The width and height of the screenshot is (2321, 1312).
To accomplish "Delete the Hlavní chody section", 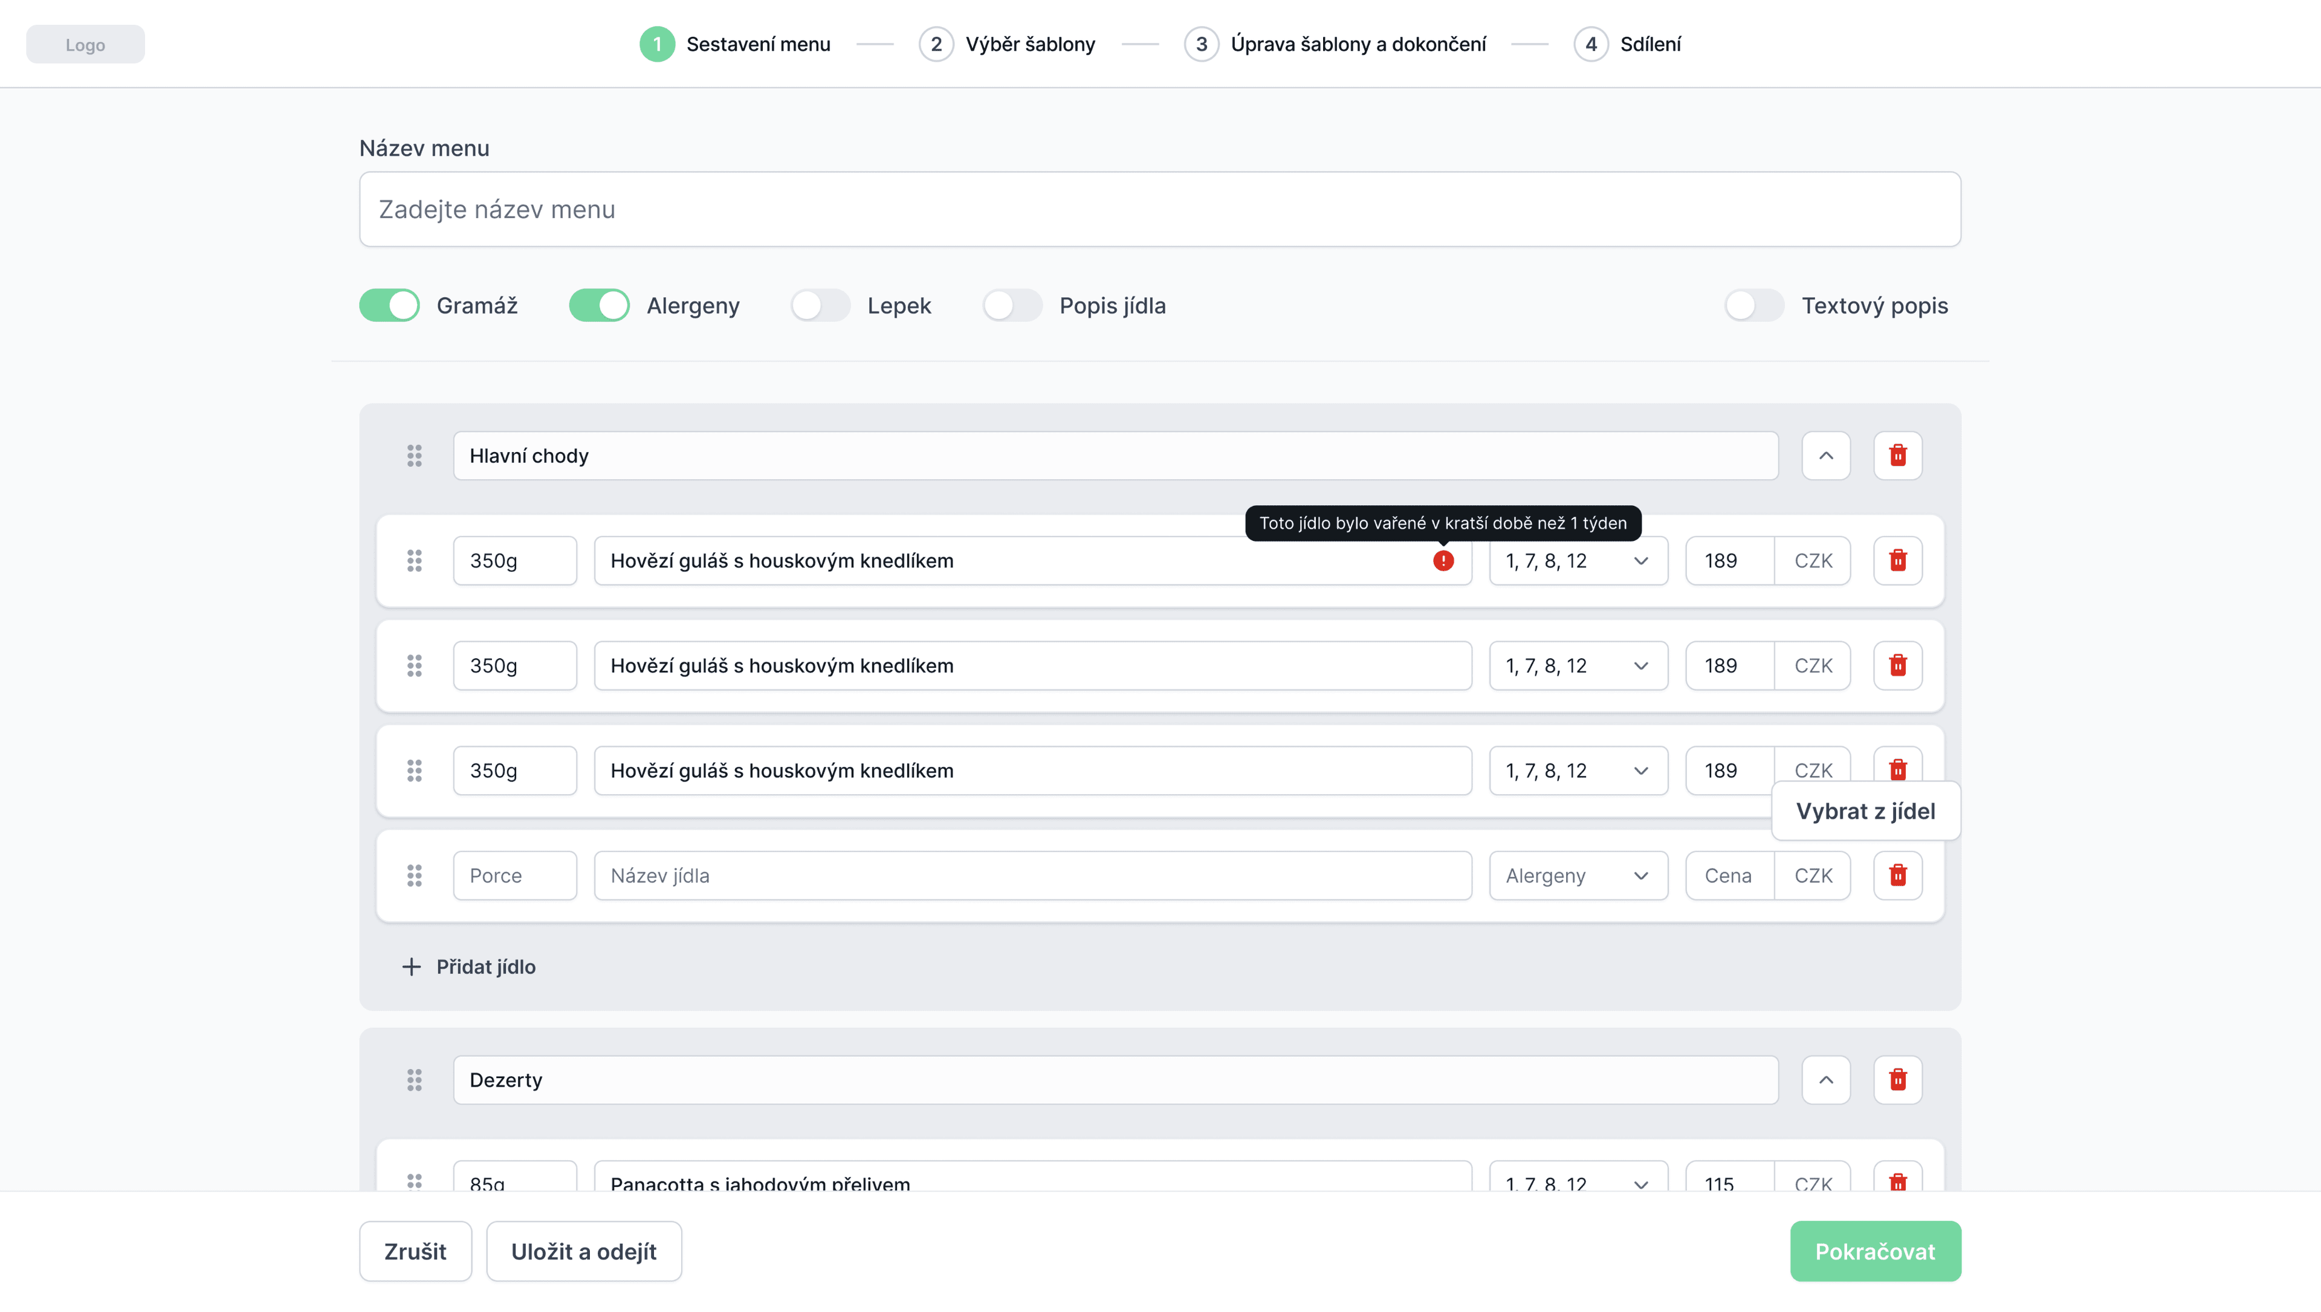I will point(1897,455).
